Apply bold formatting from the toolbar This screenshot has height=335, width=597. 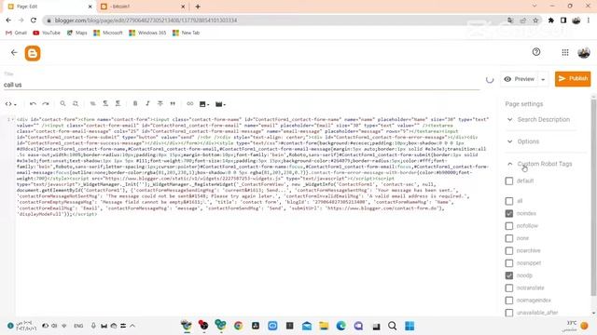pos(135,103)
